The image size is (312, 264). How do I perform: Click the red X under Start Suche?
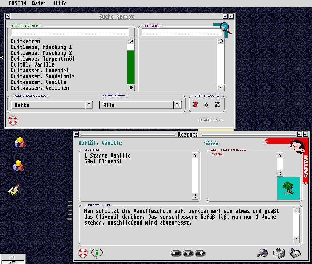(x=195, y=105)
